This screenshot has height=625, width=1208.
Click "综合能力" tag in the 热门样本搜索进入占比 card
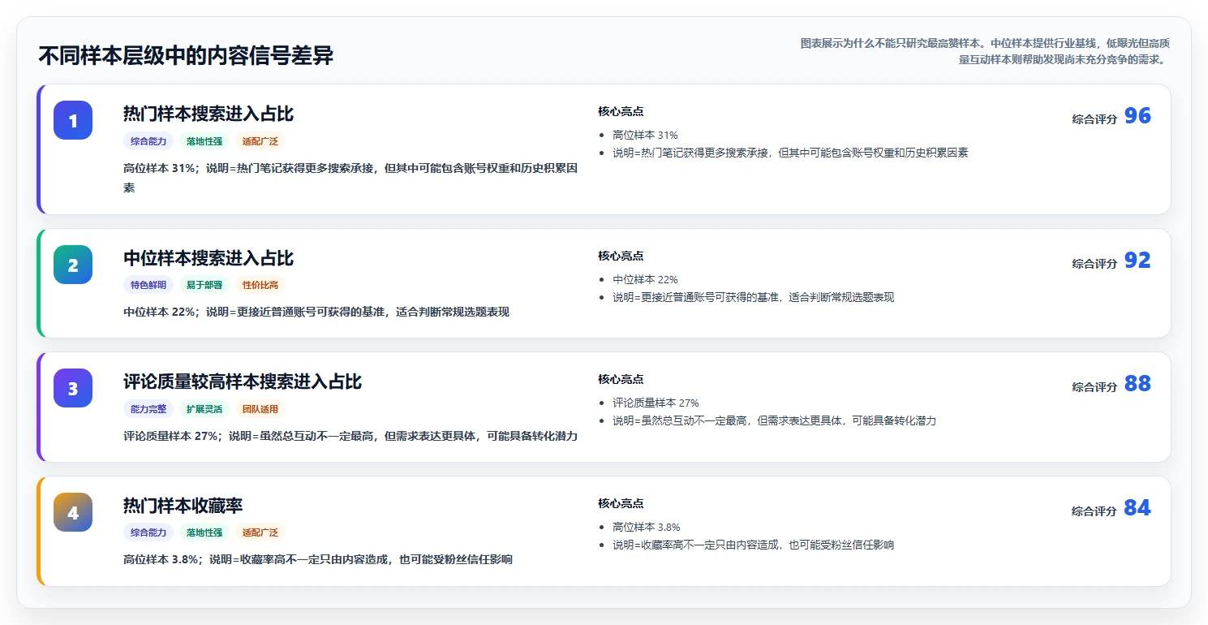tap(148, 141)
